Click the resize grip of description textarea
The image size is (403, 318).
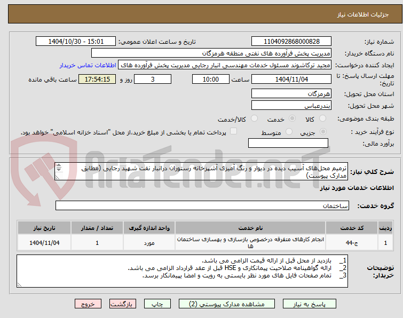coord(57,178)
